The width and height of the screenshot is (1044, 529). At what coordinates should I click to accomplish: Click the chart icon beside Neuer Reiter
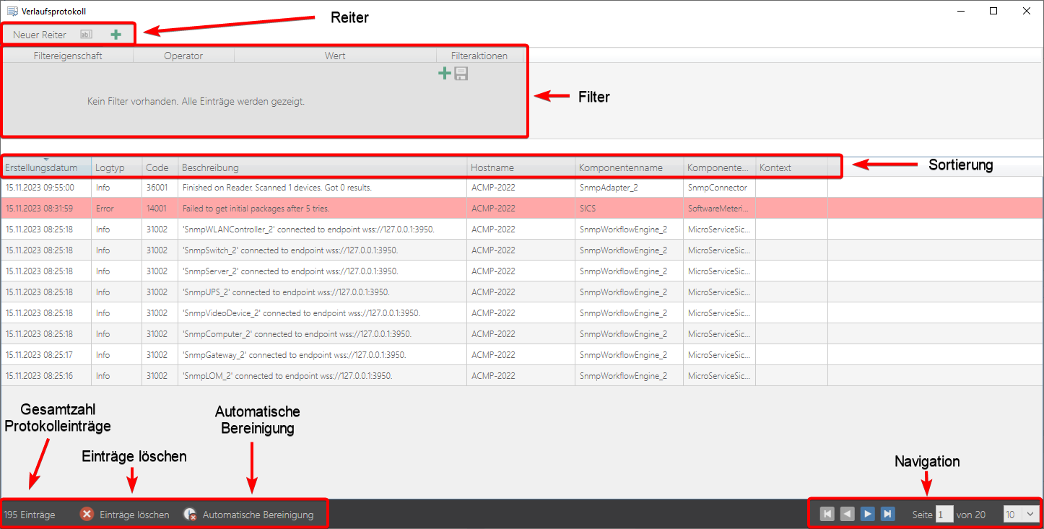tap(87, 35)
